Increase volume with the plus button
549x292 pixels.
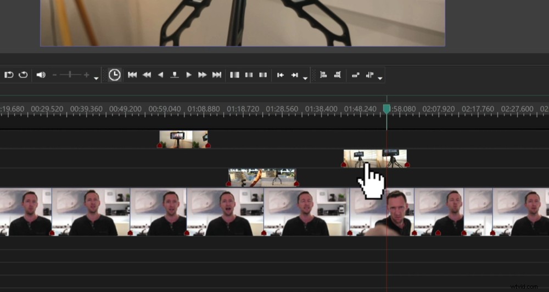pyautogui.click(x=86, y=75)
